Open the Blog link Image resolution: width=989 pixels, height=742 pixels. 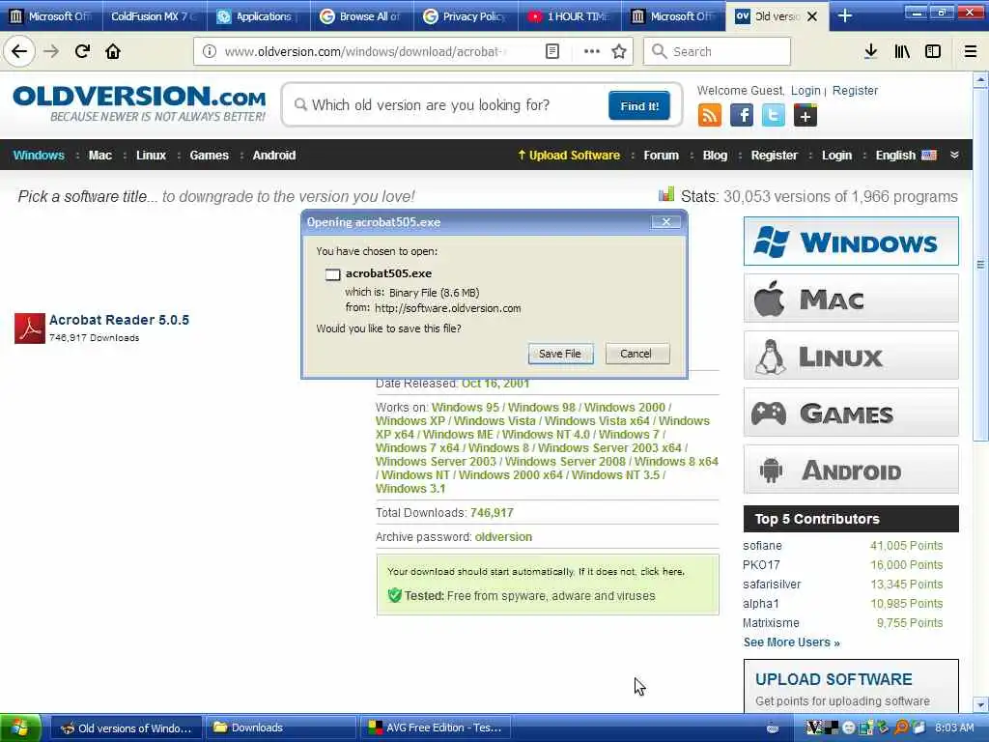[715, 156]
